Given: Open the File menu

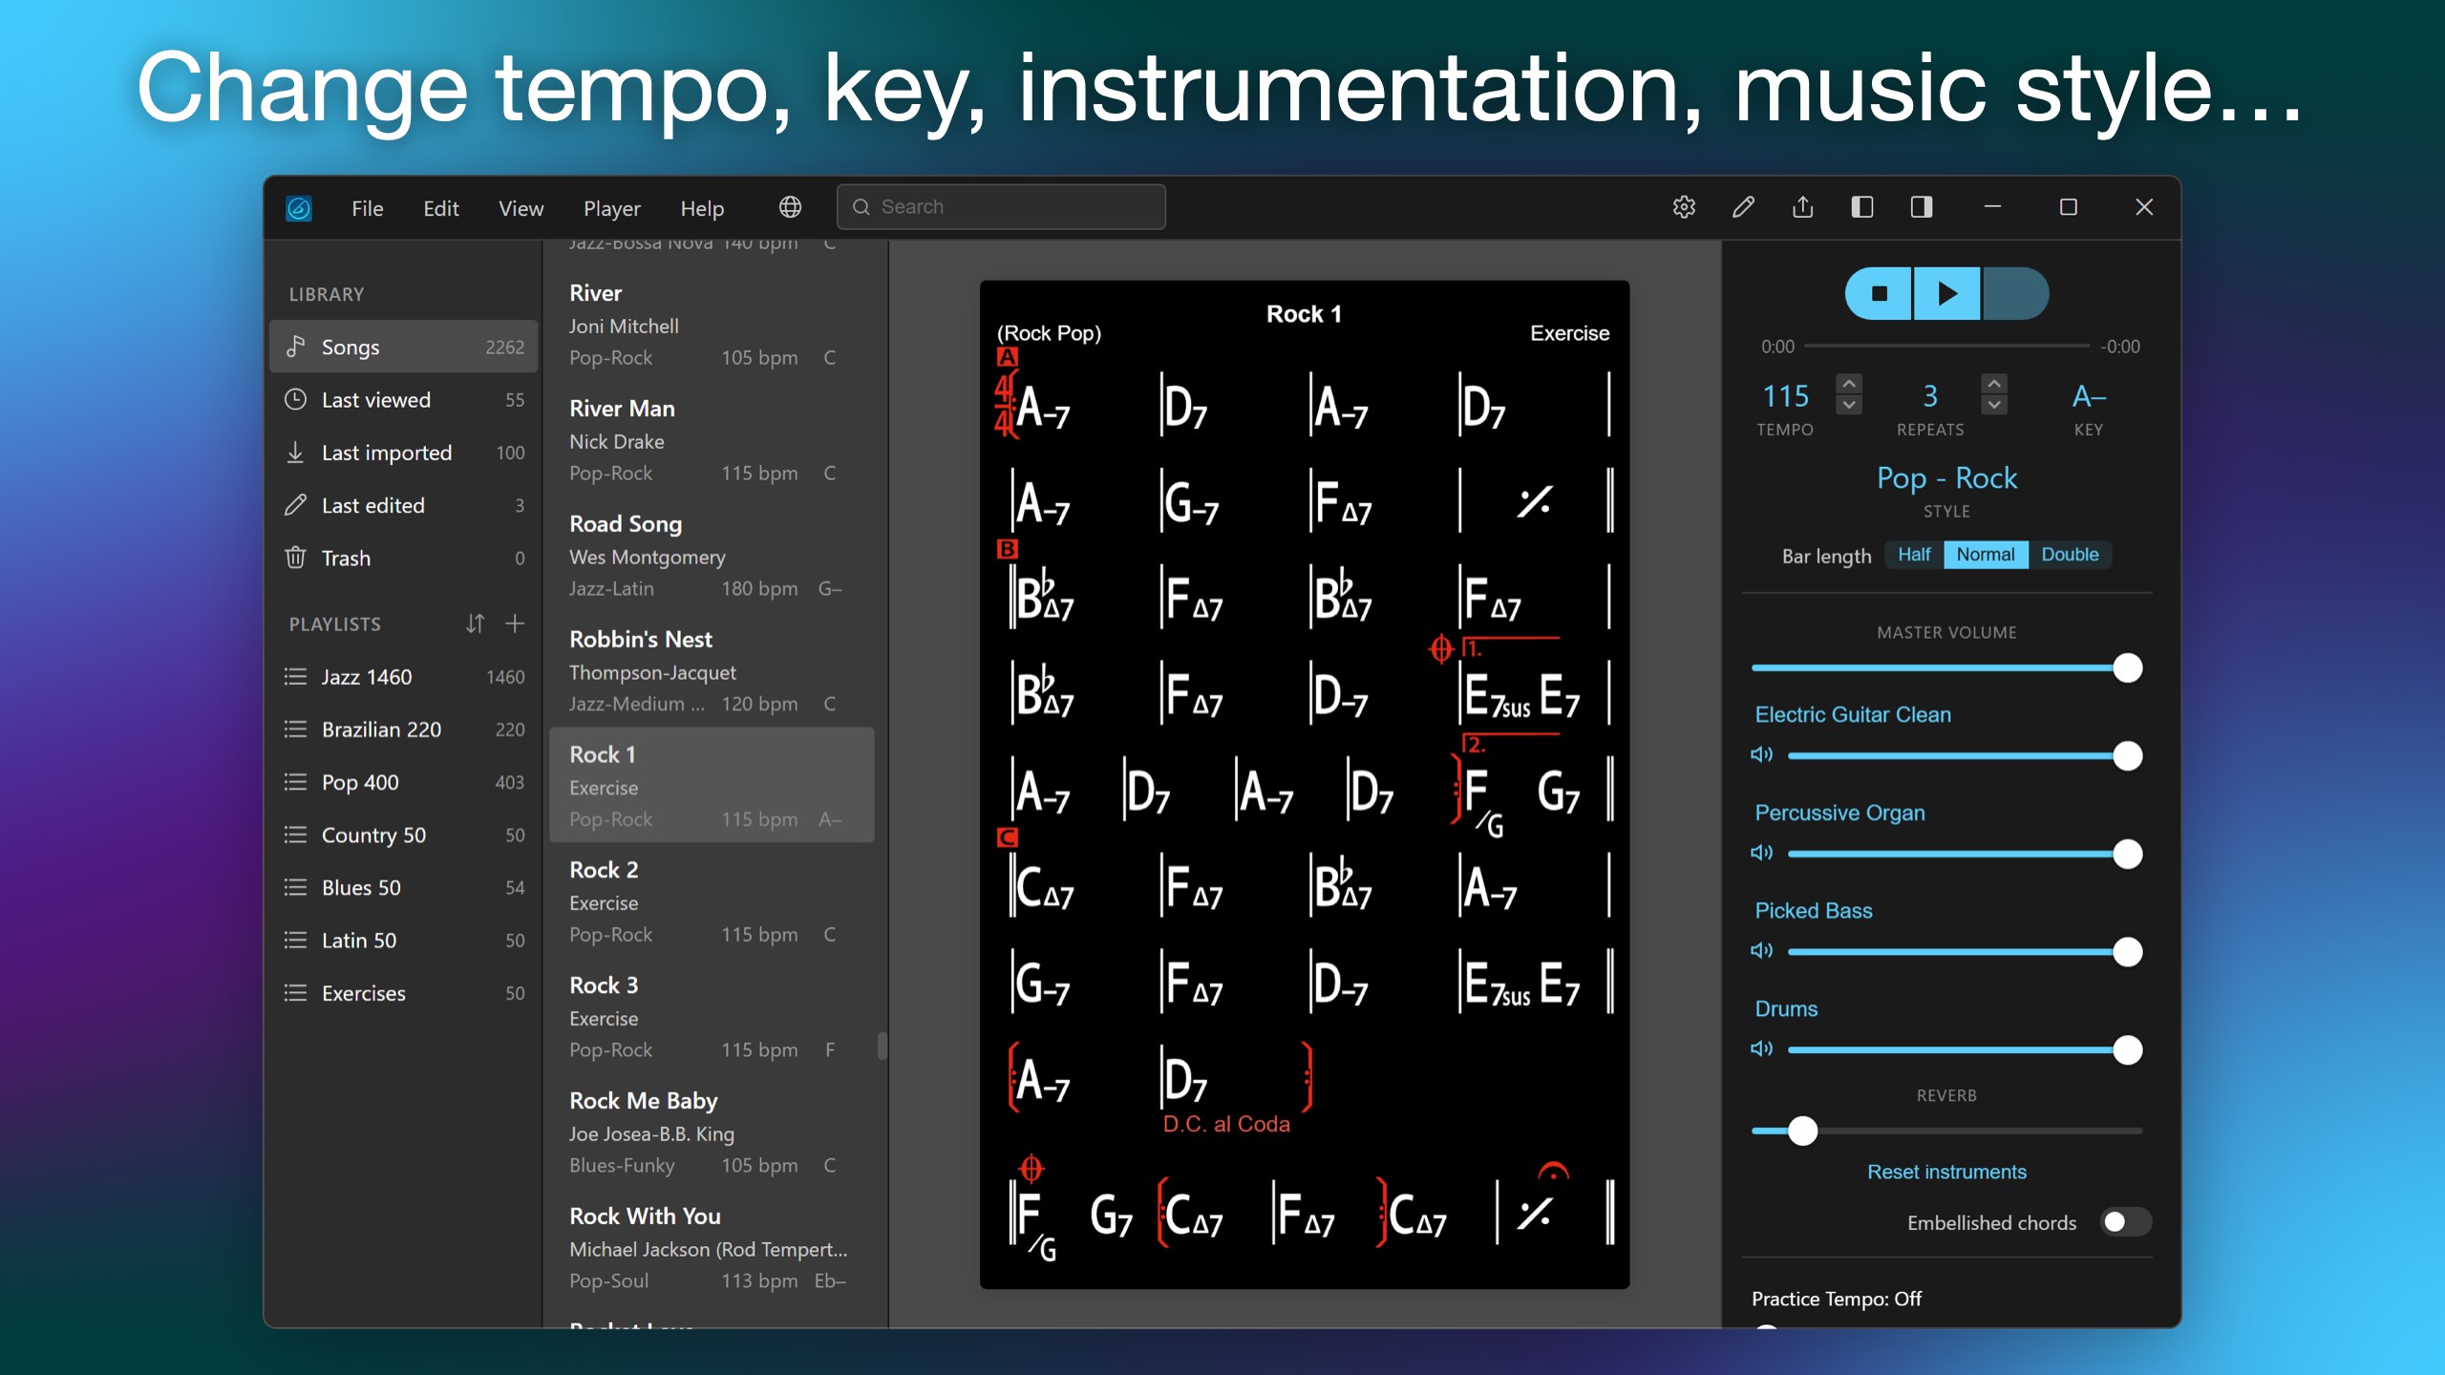Looking at the screenshot, I should [367, 208].
